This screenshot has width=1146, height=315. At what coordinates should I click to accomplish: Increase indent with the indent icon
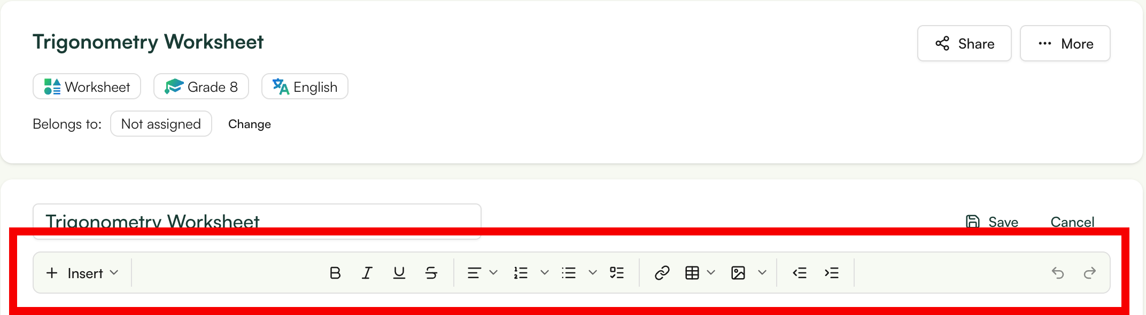(832, 273)
